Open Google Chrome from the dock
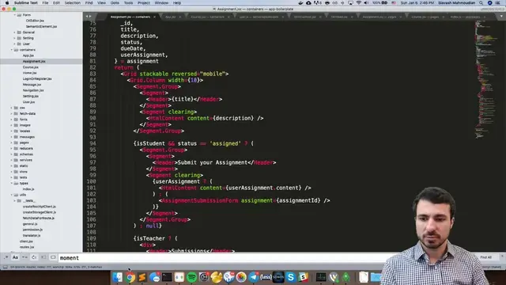 click(x=130, y=277)
